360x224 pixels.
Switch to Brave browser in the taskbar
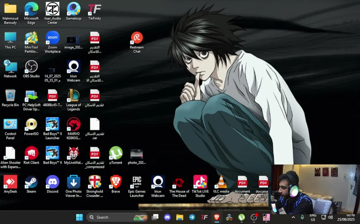tap(217, 217)
